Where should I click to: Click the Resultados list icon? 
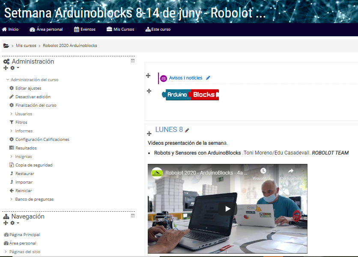tap(12, 148)
